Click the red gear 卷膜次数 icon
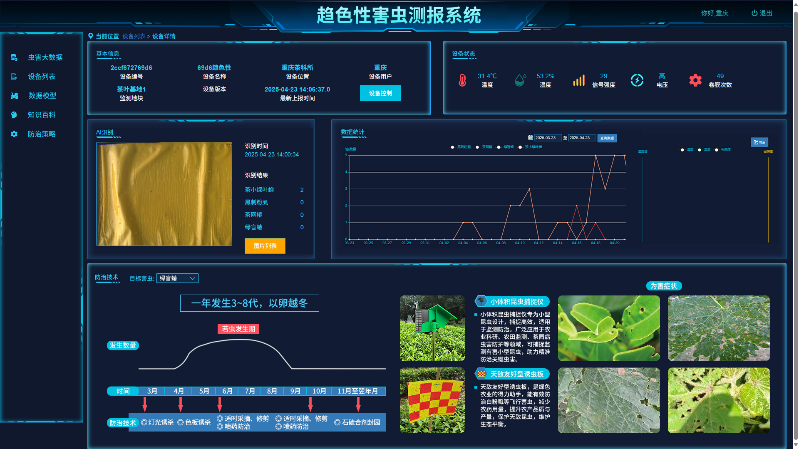 coord(695,80)
